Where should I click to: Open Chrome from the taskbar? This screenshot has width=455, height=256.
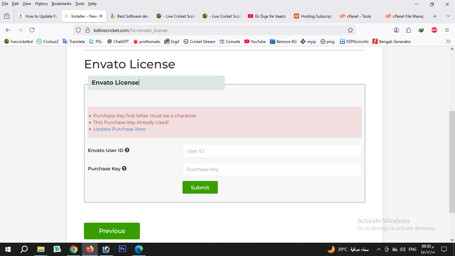click(74, 249)
